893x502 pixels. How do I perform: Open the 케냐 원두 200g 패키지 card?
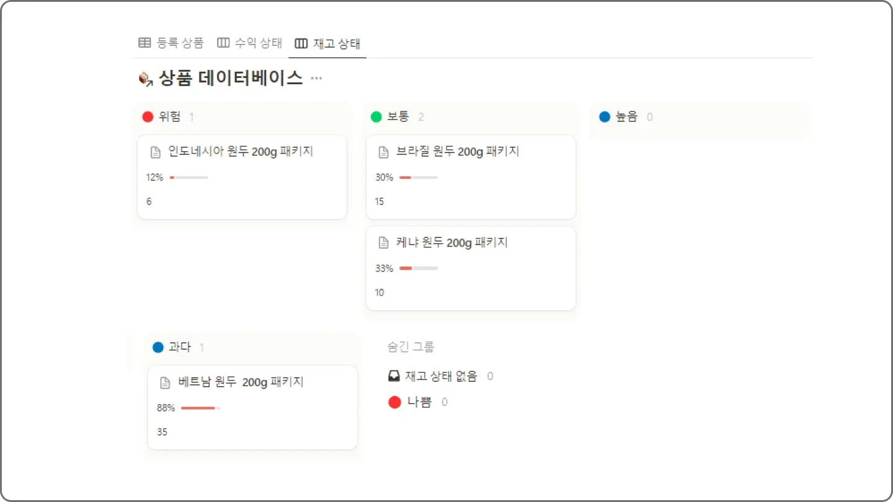pyautogui.click(x=471, y=268)
